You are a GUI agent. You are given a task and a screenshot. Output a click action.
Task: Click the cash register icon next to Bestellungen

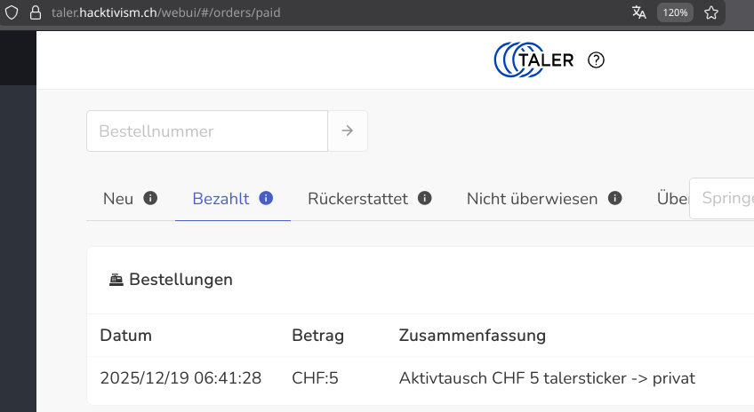116,280
